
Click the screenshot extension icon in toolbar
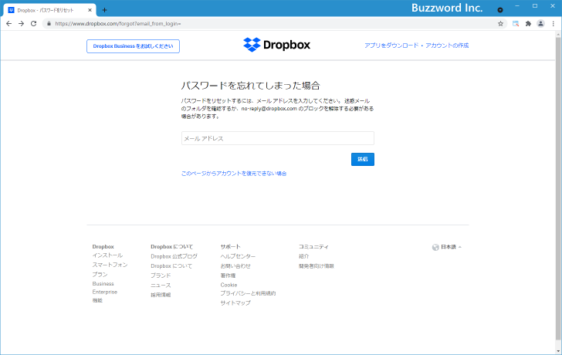tap(516, 24)
